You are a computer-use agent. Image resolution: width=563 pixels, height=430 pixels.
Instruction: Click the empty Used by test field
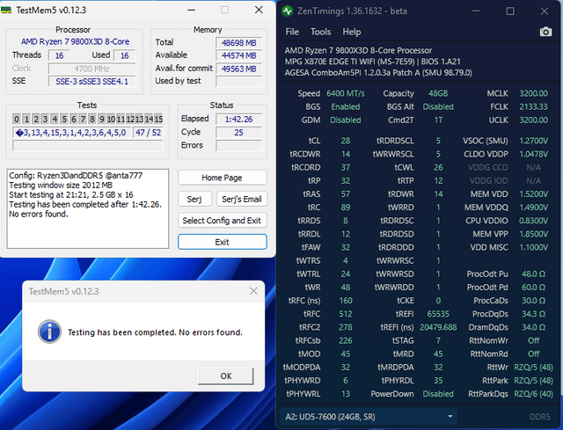[238, 82]
